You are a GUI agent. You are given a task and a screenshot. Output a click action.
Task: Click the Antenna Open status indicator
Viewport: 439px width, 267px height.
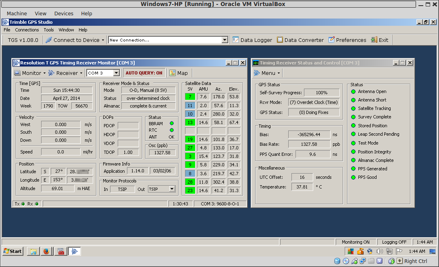tap(354, 91)
